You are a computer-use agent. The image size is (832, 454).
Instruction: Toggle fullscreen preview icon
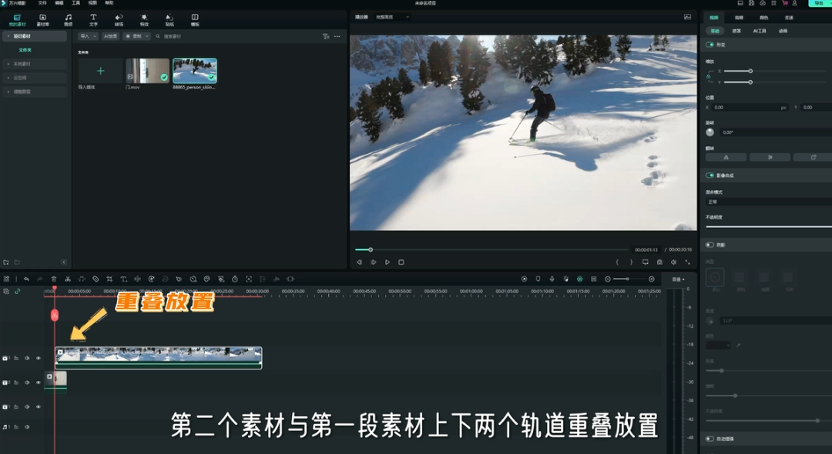[688, 262]
